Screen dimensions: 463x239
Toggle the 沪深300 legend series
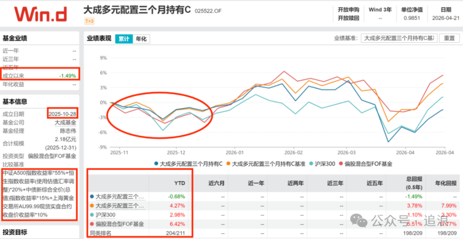coord(322,164)
